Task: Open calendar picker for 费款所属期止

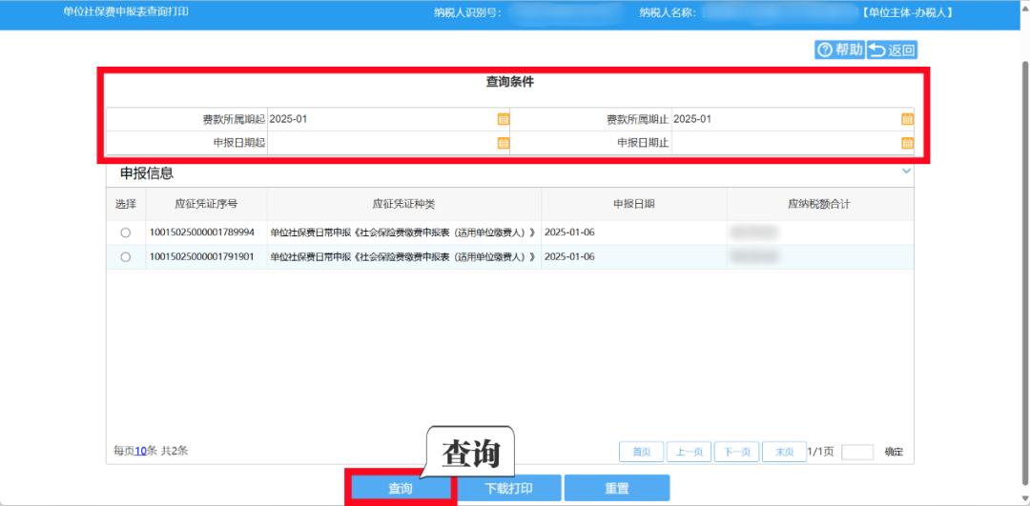Action: point(907,119)
